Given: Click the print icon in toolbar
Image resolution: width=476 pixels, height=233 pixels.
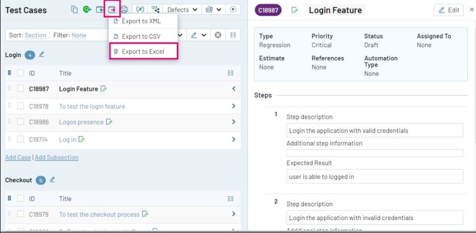Looking at the screenshot, I should coord(124,9).
